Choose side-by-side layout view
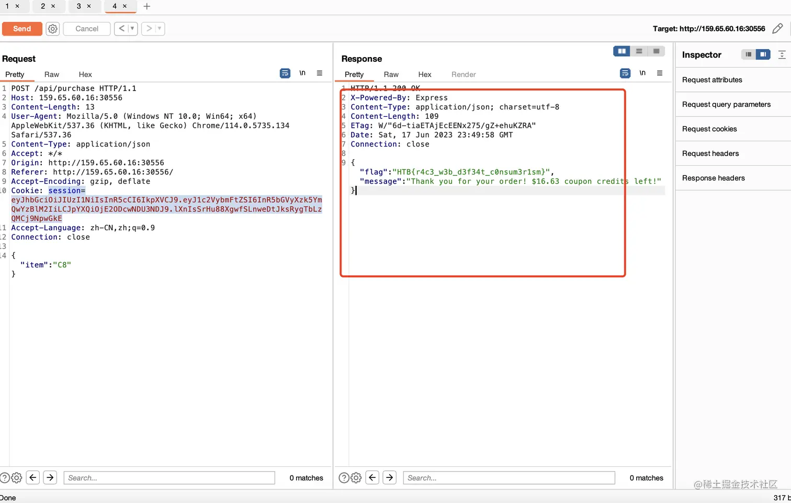 [x=621, y=51]
